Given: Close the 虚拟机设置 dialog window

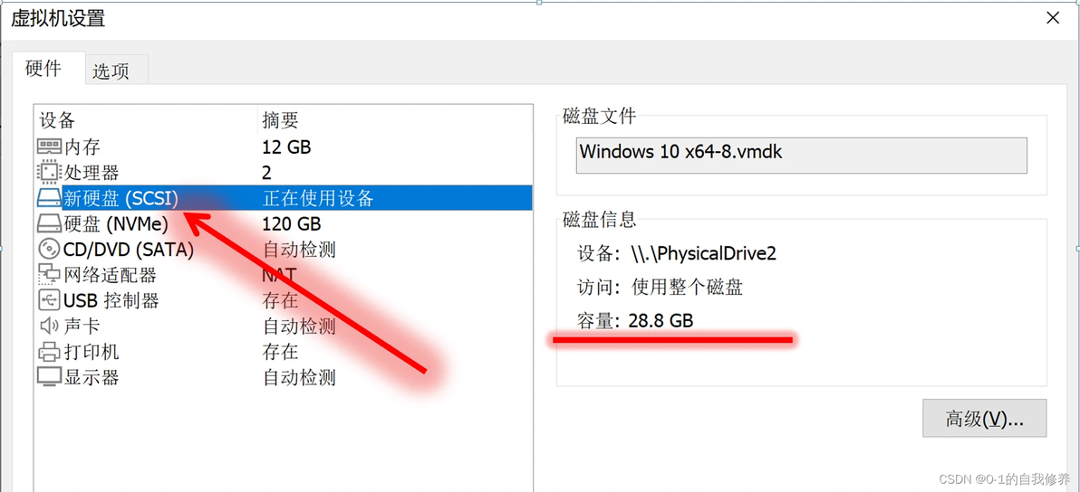Looking at the screenshot, I should click(1053, 19).
